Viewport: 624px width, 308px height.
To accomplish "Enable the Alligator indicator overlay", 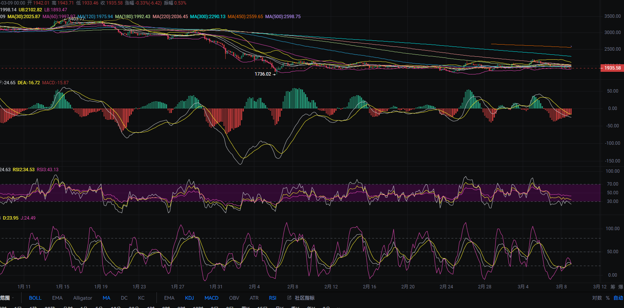I will coord(82,298).
